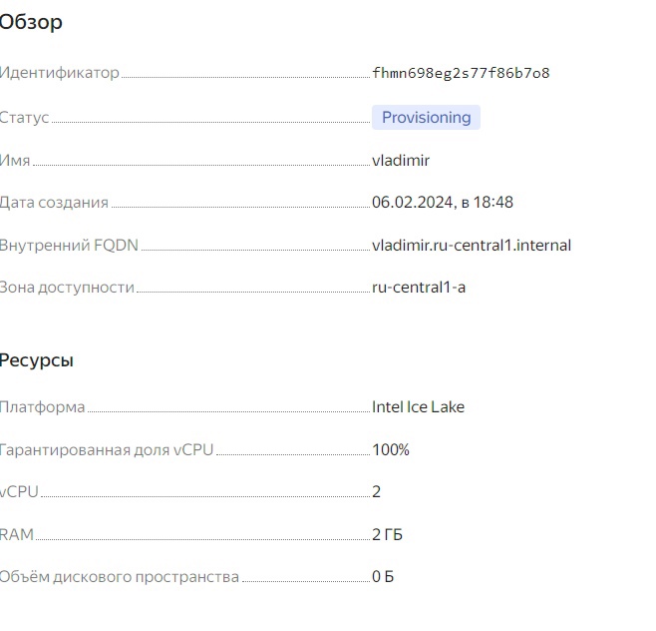The image size is (656, 631).
Task: Click the 0 Б disk space value
Action: pos(383,577)
